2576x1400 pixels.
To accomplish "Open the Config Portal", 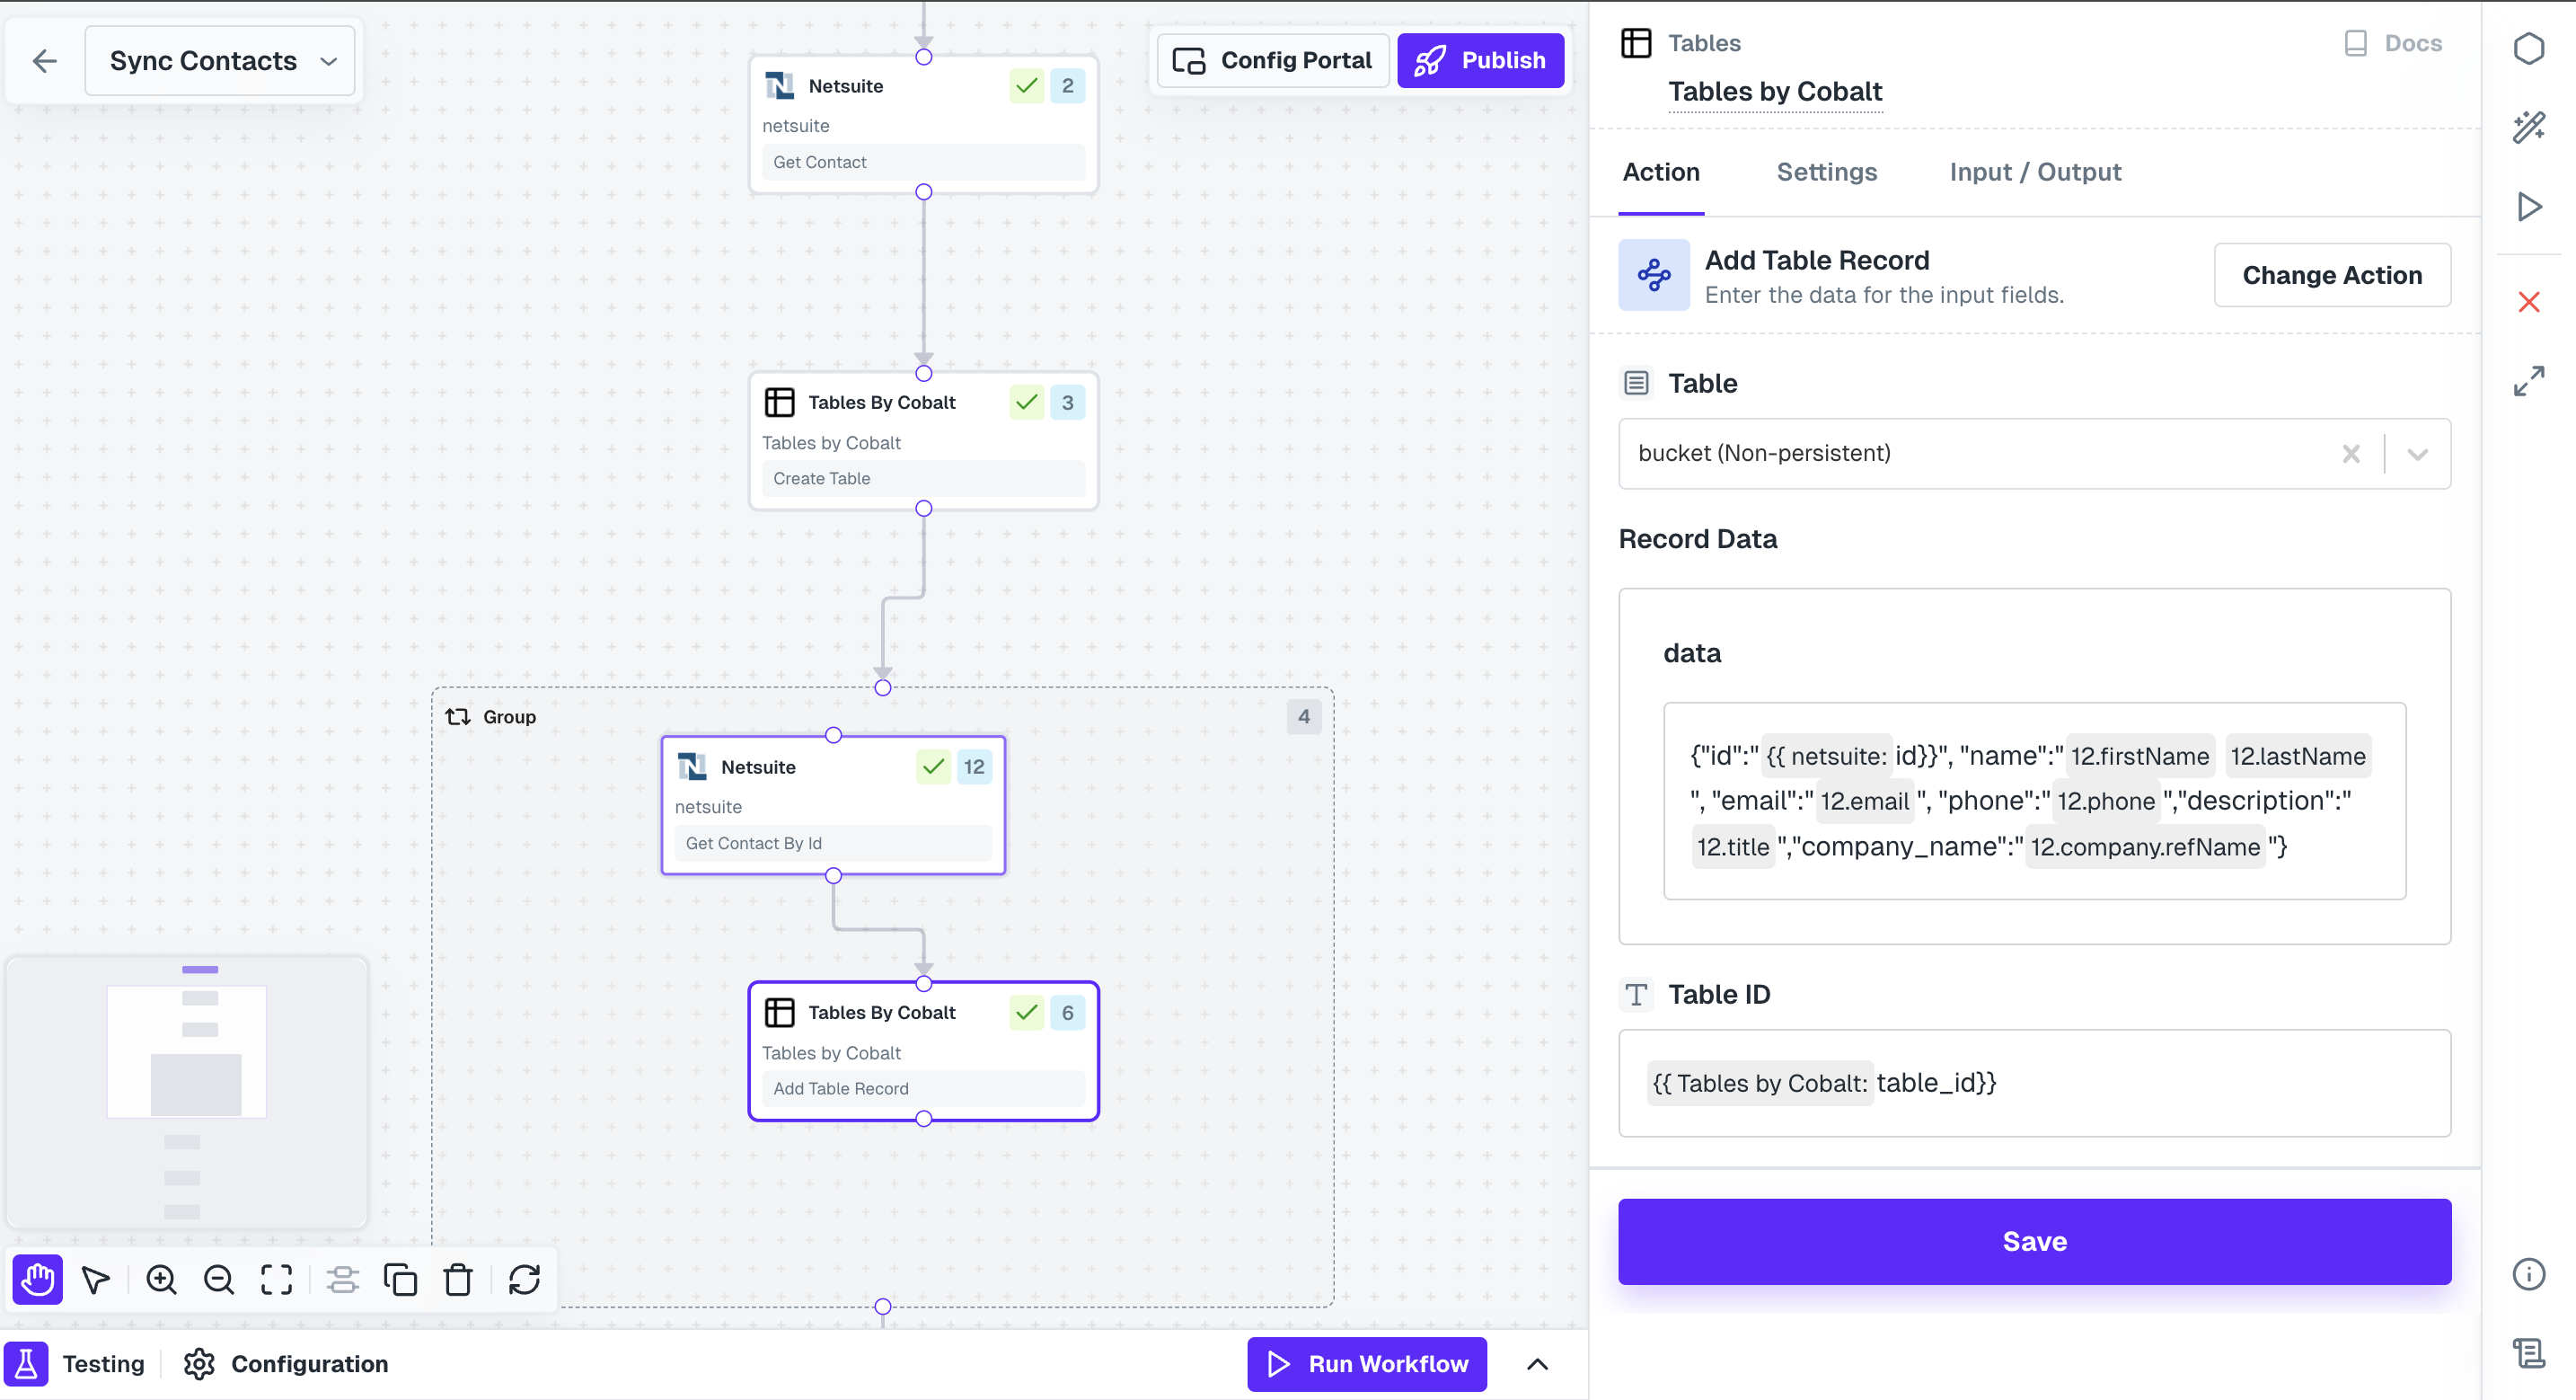I will click(1272, 60).
